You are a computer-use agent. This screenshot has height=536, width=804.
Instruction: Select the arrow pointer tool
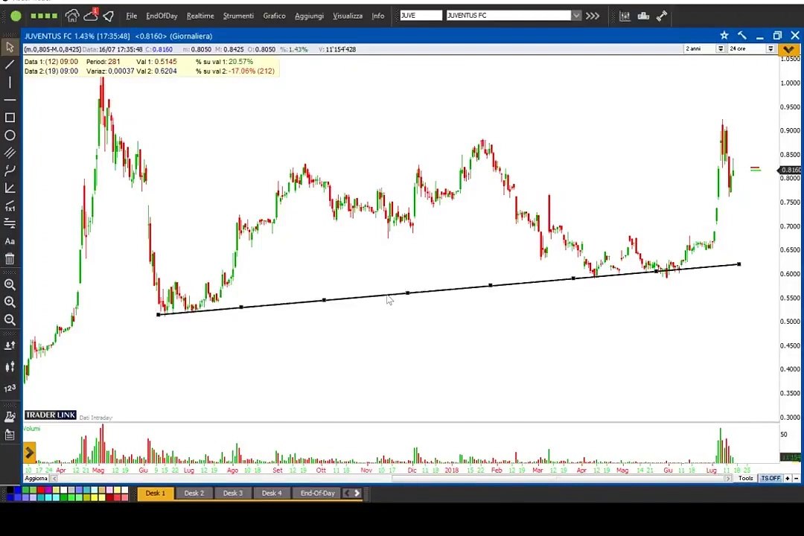click(x=10, y=47)
